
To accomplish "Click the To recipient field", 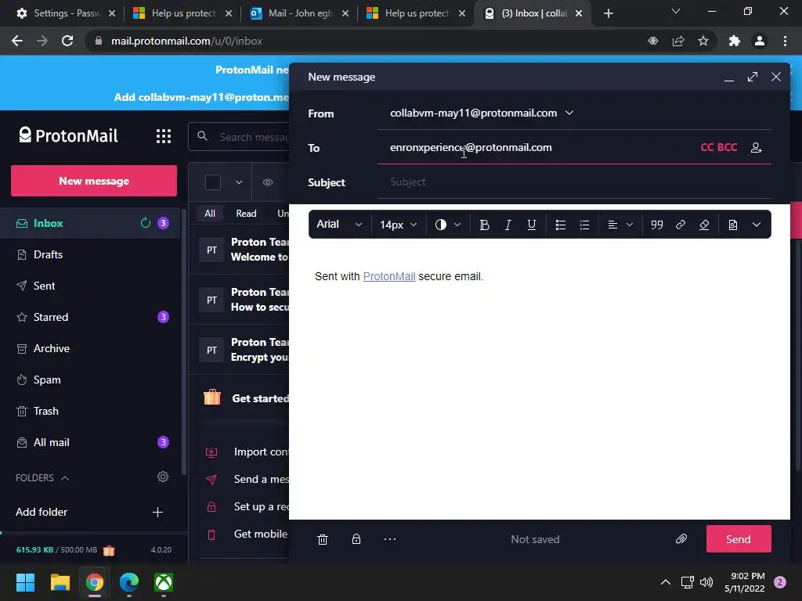I will (537, 148).
